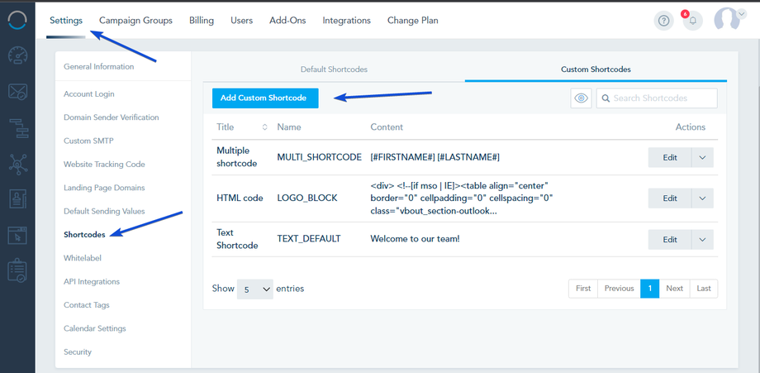Open the entries-per-page dropdown showing 5

point(254,289)
